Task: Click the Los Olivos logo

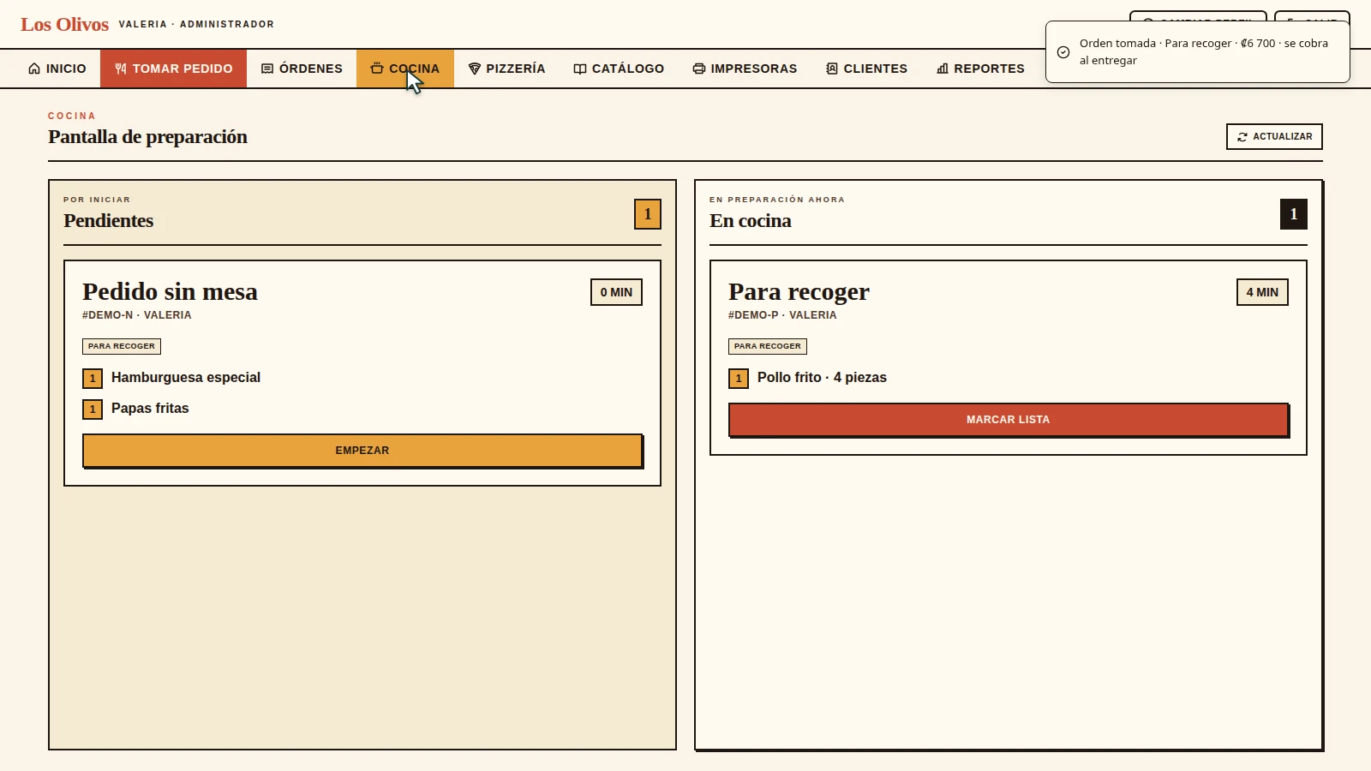Action: (x=65, y=24)
